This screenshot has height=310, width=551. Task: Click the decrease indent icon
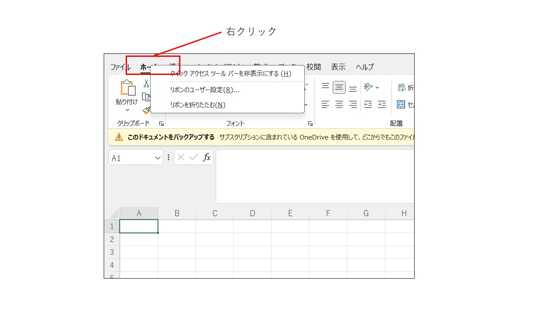pos(368,104)
